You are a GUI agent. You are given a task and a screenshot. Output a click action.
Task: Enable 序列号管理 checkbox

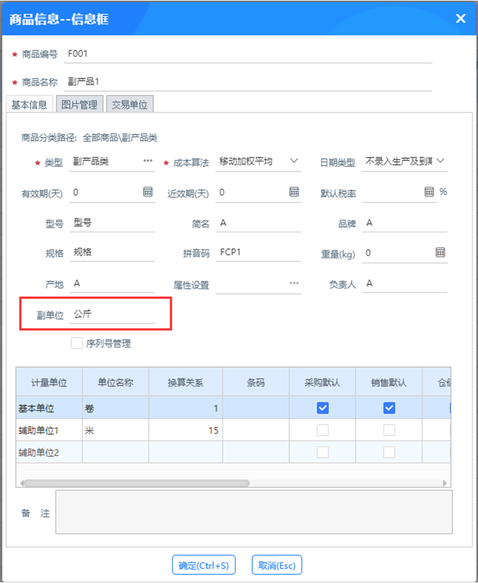[x=77, y=343]
